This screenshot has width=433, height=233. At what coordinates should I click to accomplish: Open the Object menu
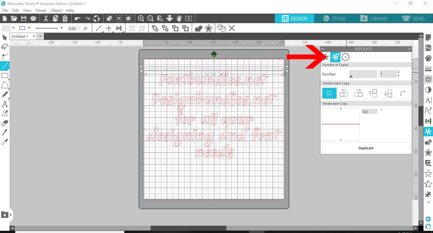pyautogui.click(x=56, y=10)
